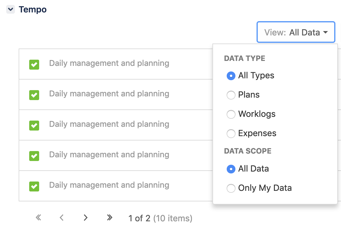The height and width of the screenshot is (230, 341).
Task: Click the checkmark icon on the third row
Action: (x=34, y=125)
